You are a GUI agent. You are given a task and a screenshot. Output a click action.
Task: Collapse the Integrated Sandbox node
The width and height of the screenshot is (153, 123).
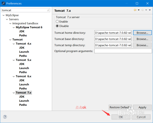(10, 24)
